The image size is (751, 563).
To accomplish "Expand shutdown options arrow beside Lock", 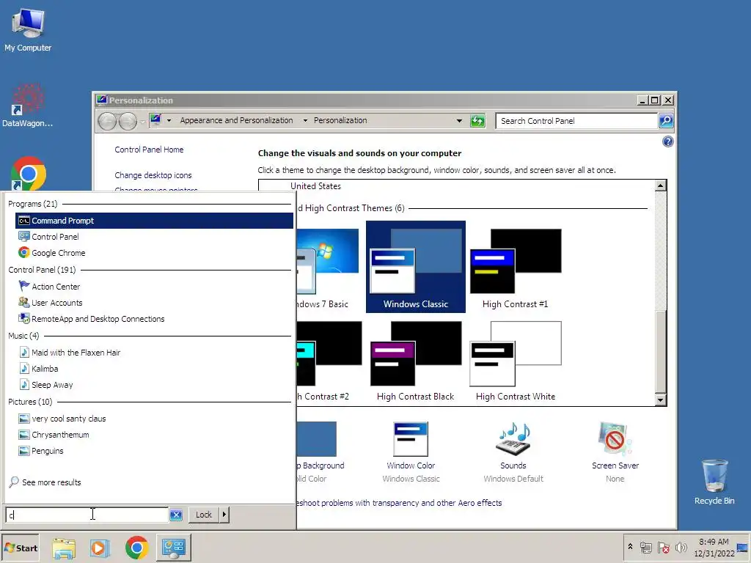I will pyautogui.click(x=224, y=515).
